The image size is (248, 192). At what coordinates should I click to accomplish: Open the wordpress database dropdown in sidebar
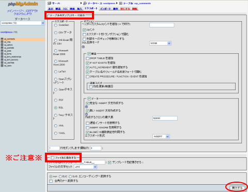(23, 23)
